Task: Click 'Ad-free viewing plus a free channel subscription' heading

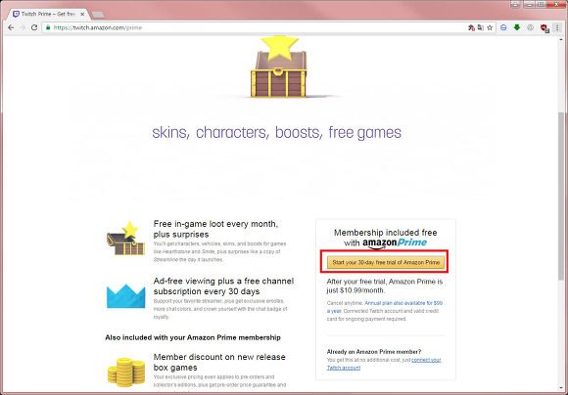Action: (223, 286)
